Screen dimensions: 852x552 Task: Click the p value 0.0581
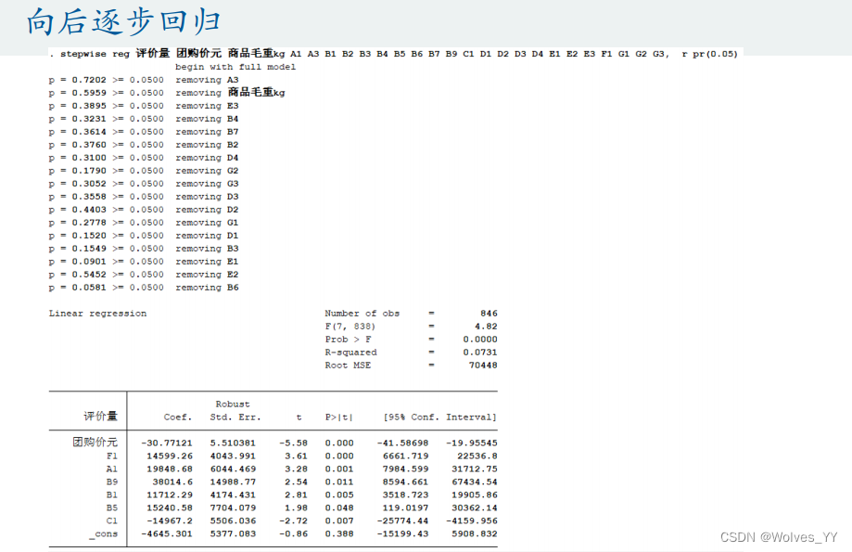tap(89, 288)
